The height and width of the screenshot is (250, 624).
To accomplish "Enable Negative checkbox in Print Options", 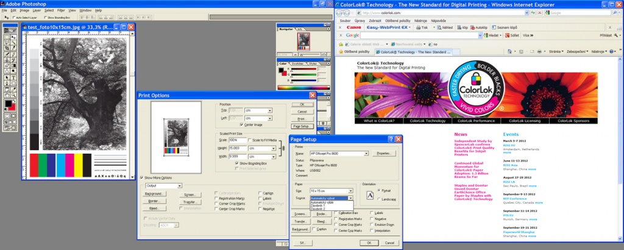I will click(x=260, y=209).
